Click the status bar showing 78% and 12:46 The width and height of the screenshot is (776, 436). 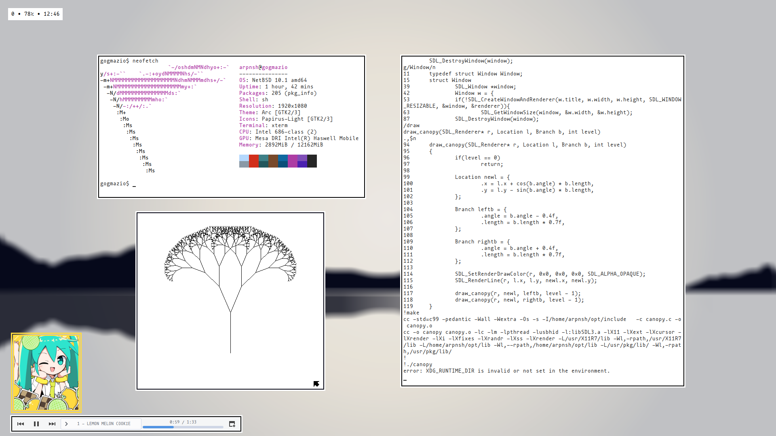point(35,14)
